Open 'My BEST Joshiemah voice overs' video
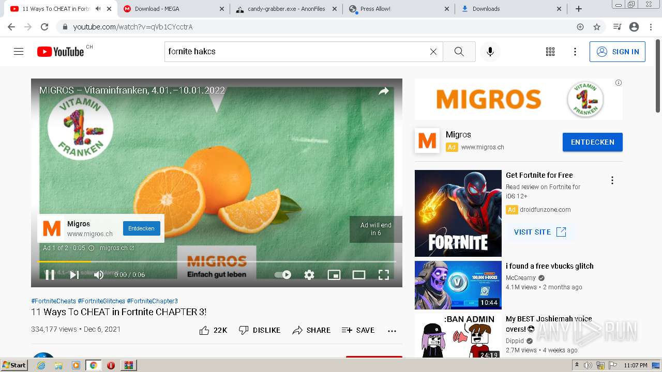 click(x=549, y=324)
